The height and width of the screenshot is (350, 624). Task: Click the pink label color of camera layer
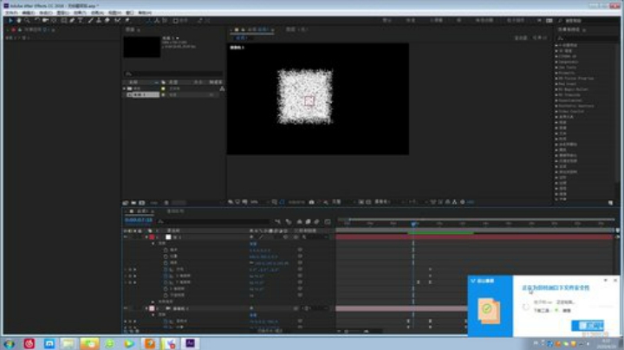tap(152, 308)
